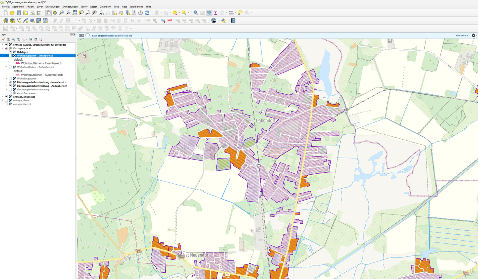Close the Layer panel
Viewport: 478px width, 279px height.
pyautogui.click(x=74, y=34)
